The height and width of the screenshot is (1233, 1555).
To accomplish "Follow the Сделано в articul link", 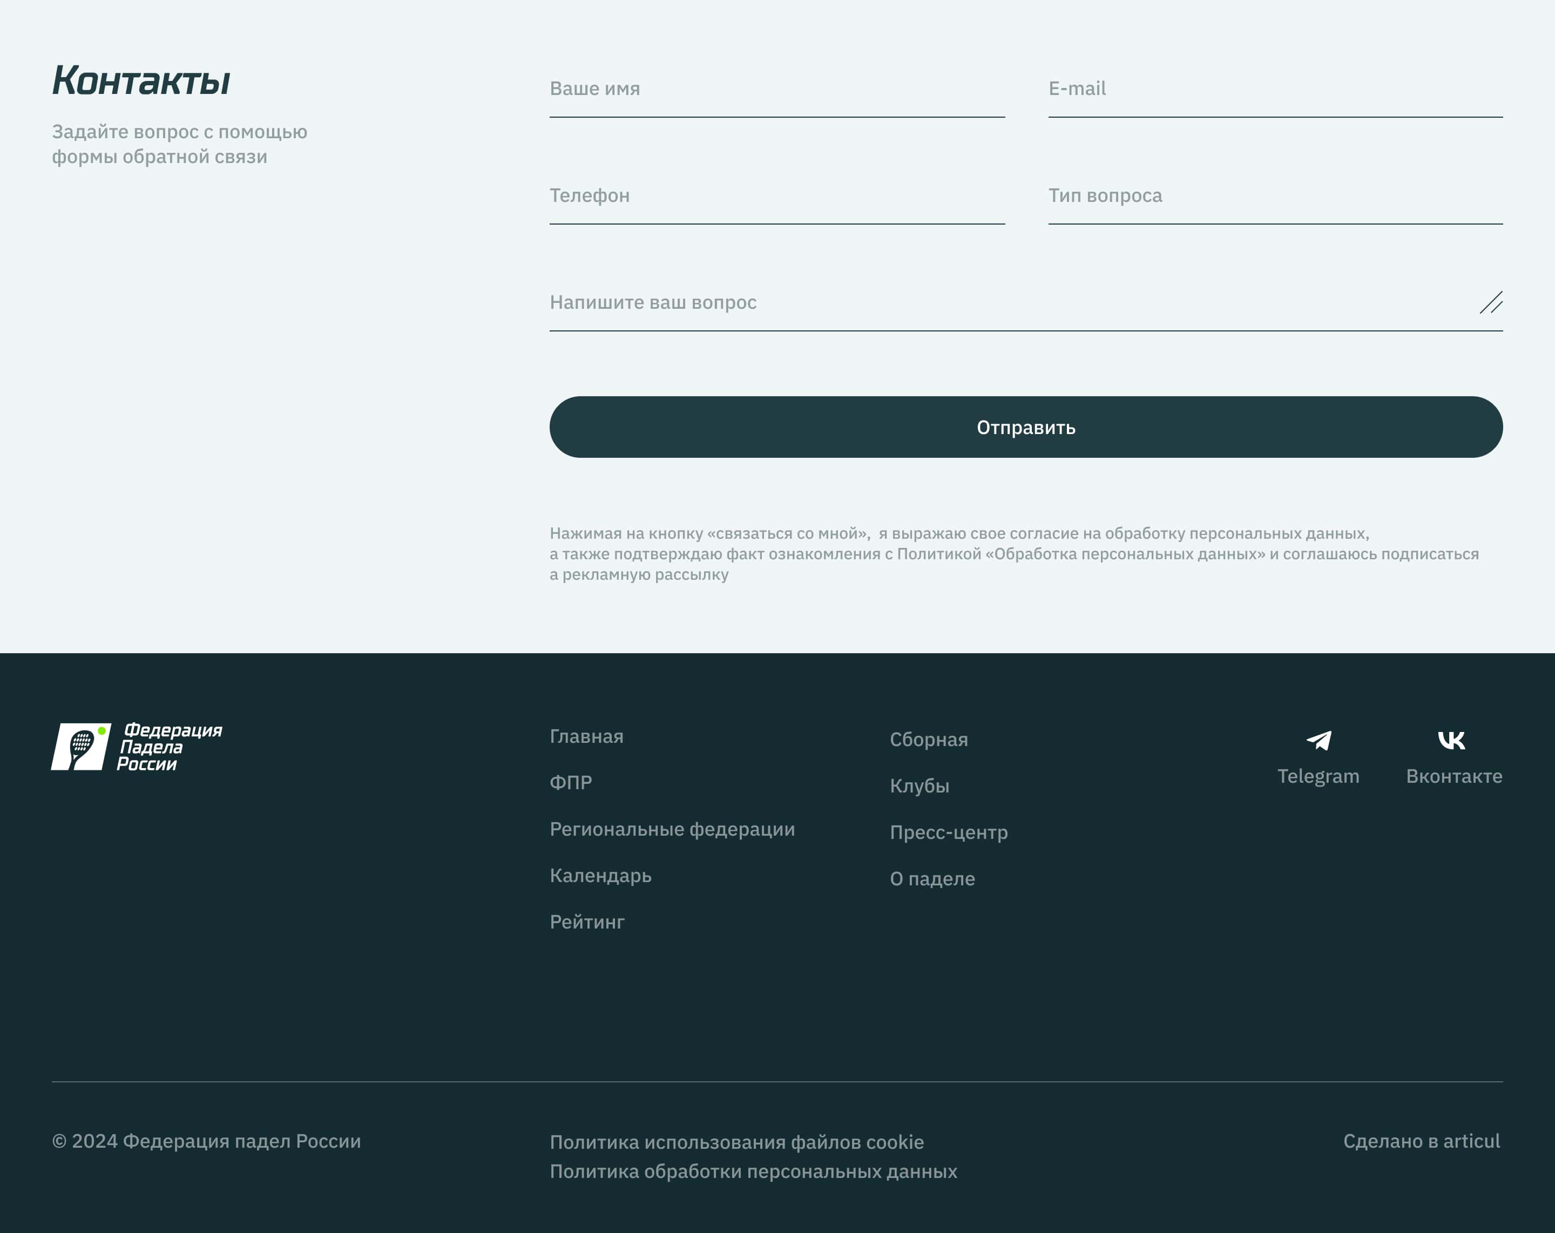I will pyautogui.click(x=1421, y=1141).
